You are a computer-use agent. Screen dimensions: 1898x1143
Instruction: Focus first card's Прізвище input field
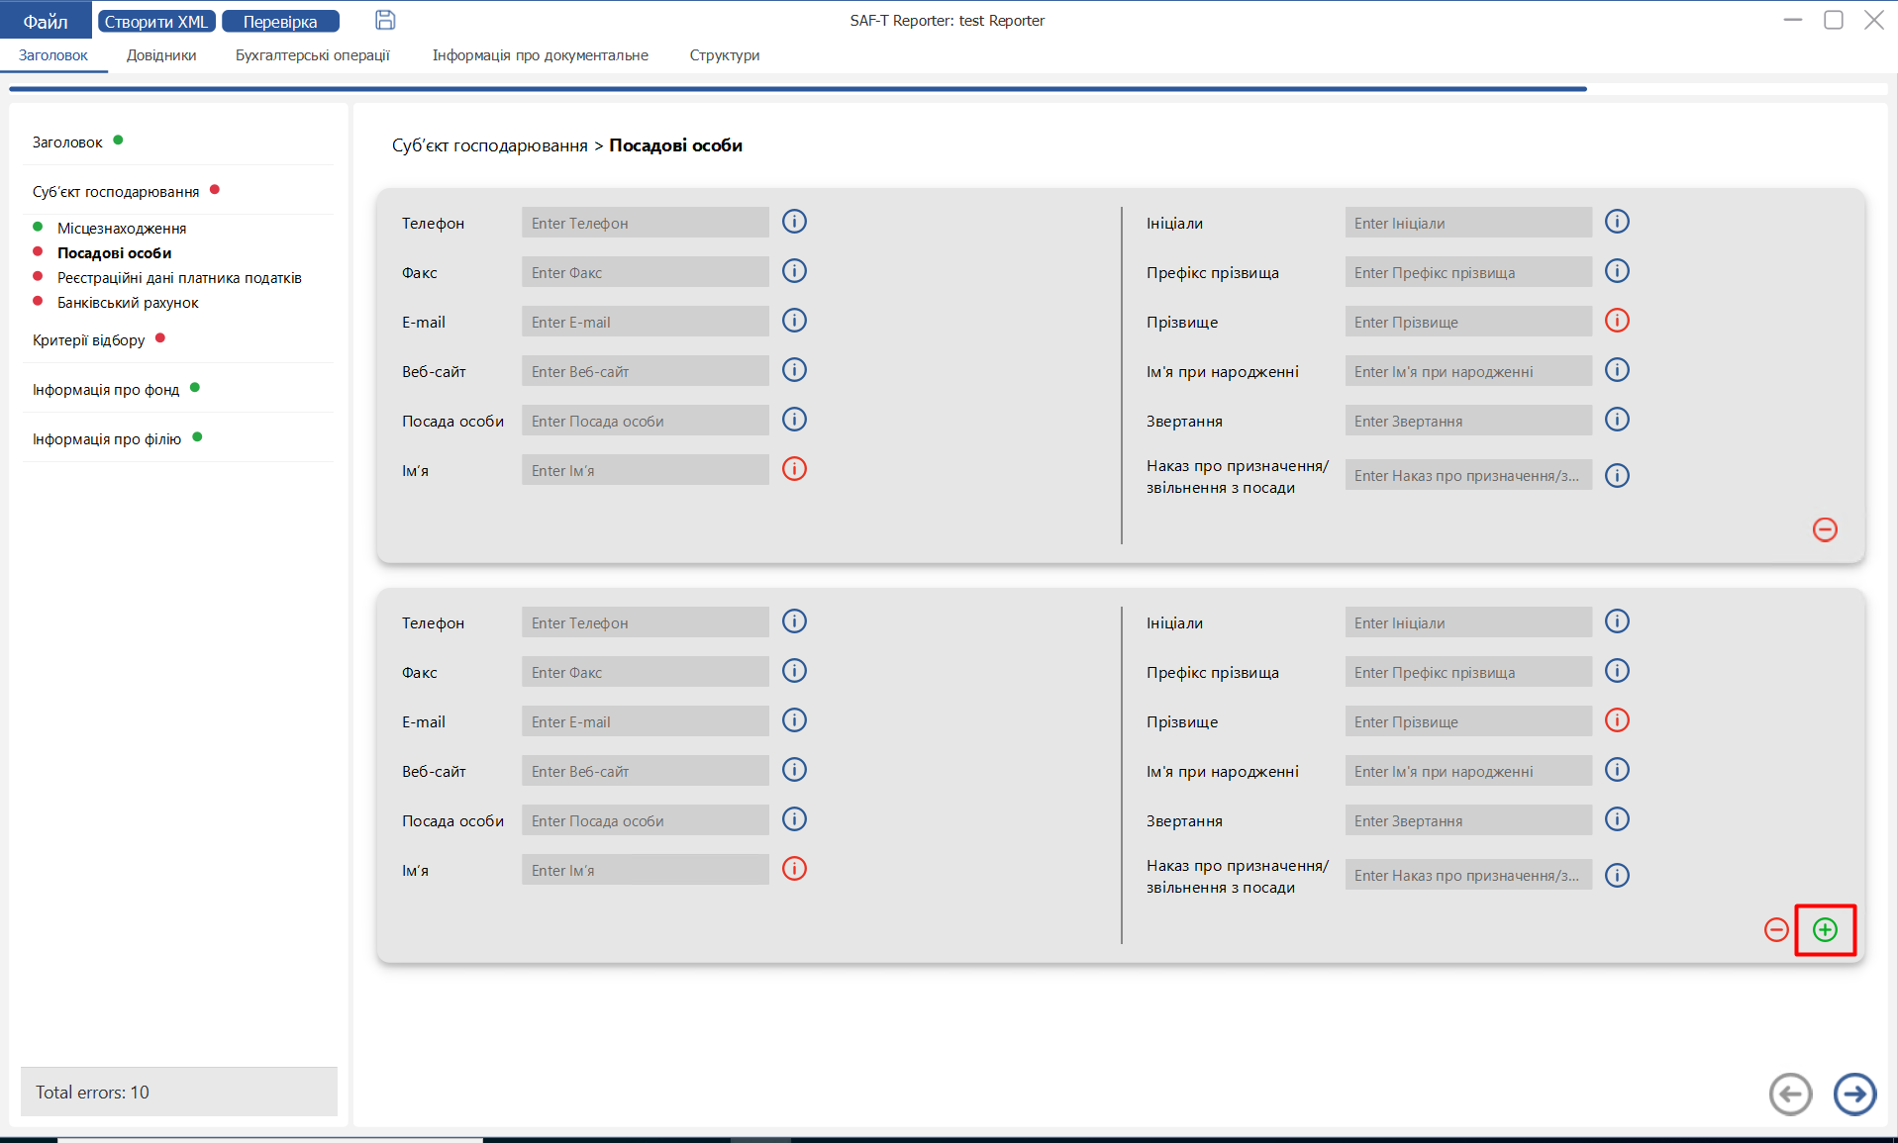pyautogui.click(x=1468, y=322)
